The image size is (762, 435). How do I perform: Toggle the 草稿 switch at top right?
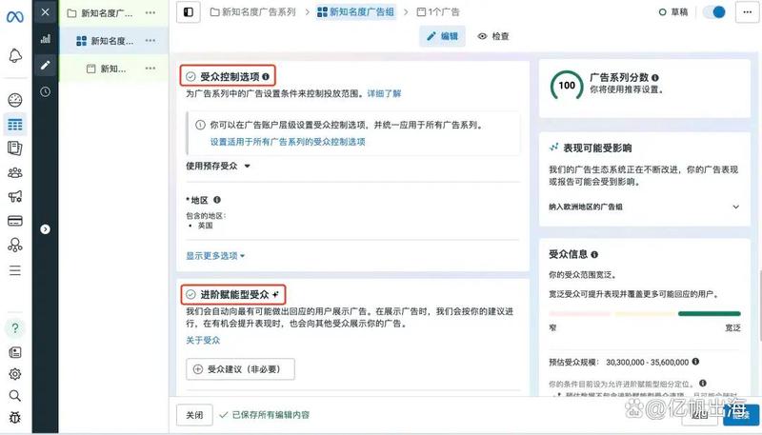click(x=713, y=11)
